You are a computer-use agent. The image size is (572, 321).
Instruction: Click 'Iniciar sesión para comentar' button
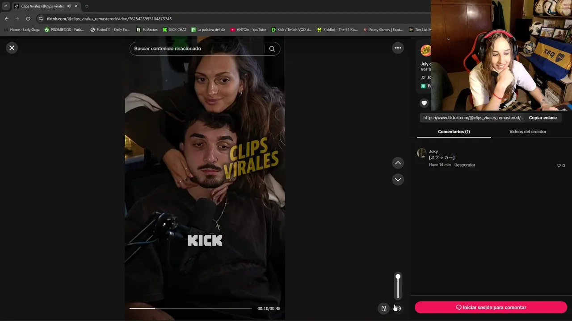pos(491,307)
